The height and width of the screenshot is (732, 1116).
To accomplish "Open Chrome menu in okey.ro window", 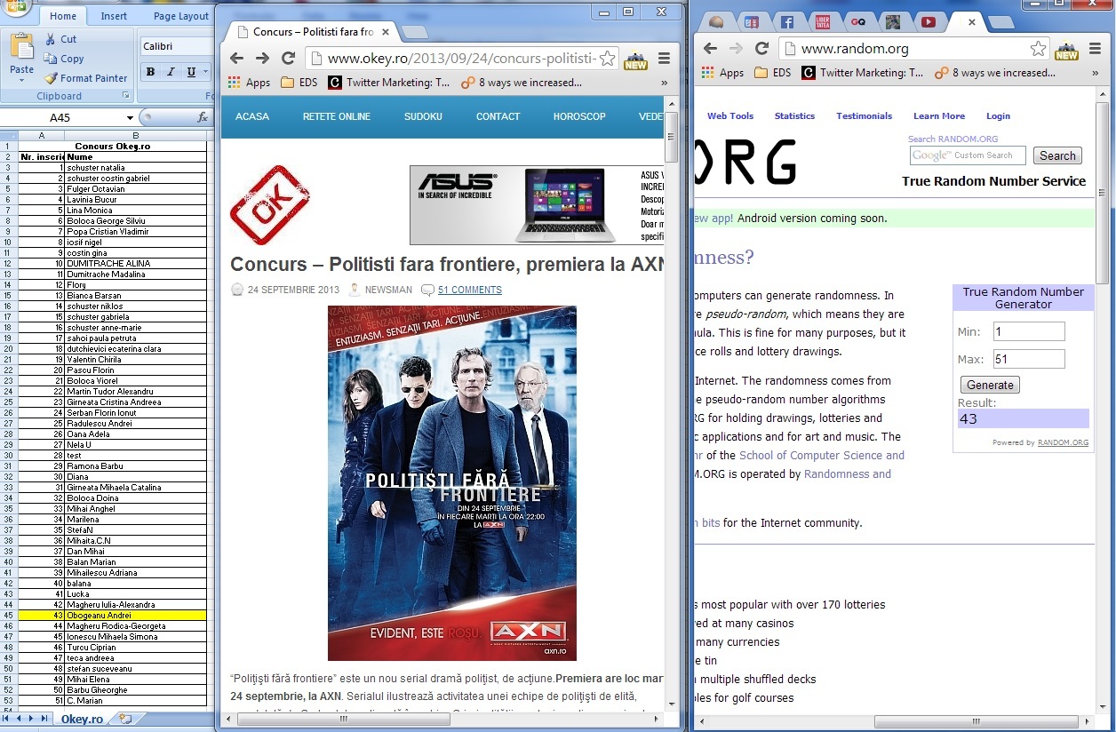I will click(664, 59).
